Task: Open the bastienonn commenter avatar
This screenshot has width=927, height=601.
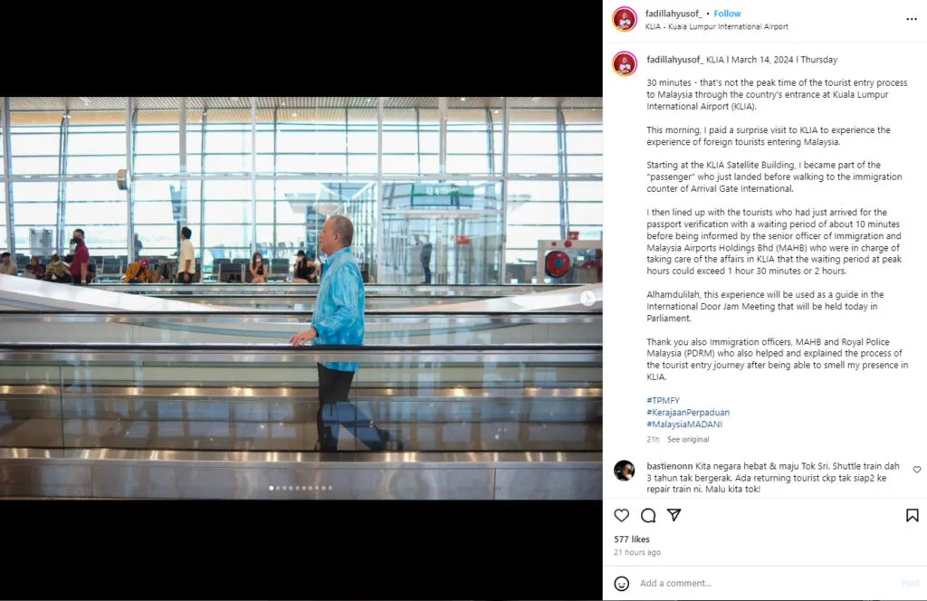Action: [625, 471]
